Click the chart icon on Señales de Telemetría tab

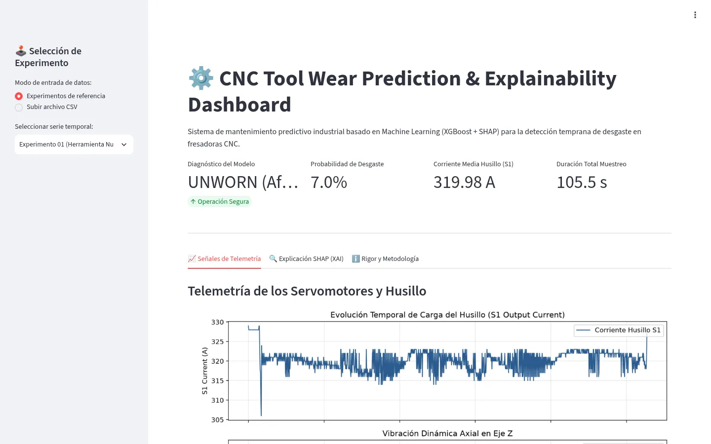click(x=192, y=259)
